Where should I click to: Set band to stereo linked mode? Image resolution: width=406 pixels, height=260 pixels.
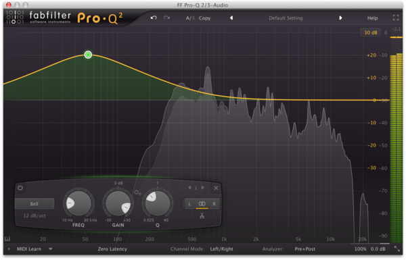[x=202, y=204]
